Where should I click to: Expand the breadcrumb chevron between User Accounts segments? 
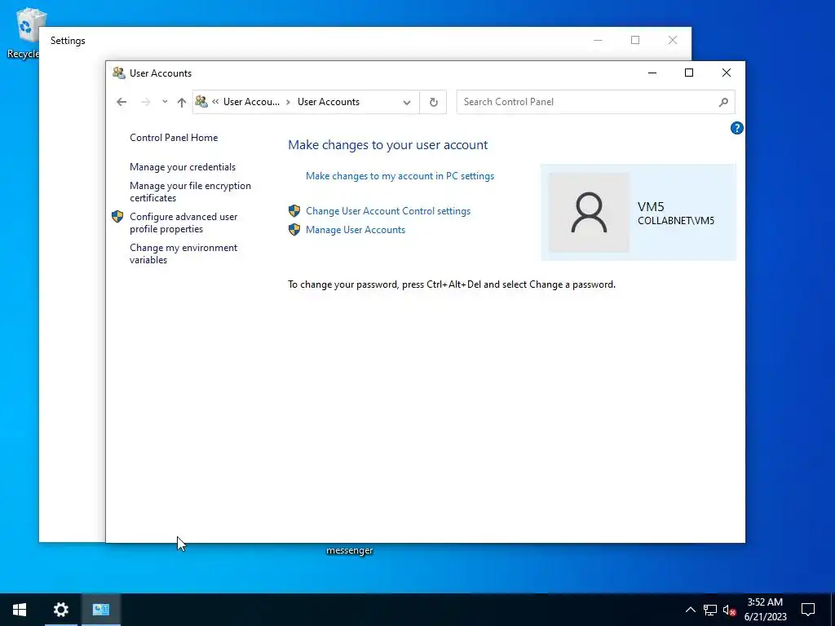coord(288,102)
